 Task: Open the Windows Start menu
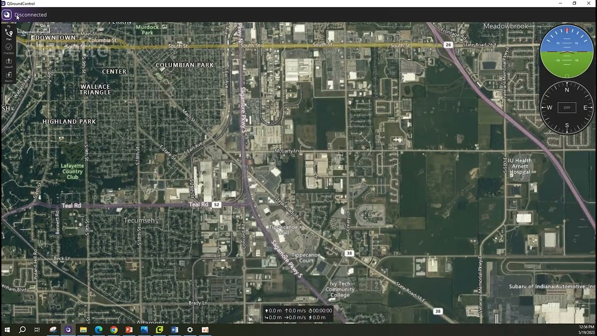[x=7, y=330]
